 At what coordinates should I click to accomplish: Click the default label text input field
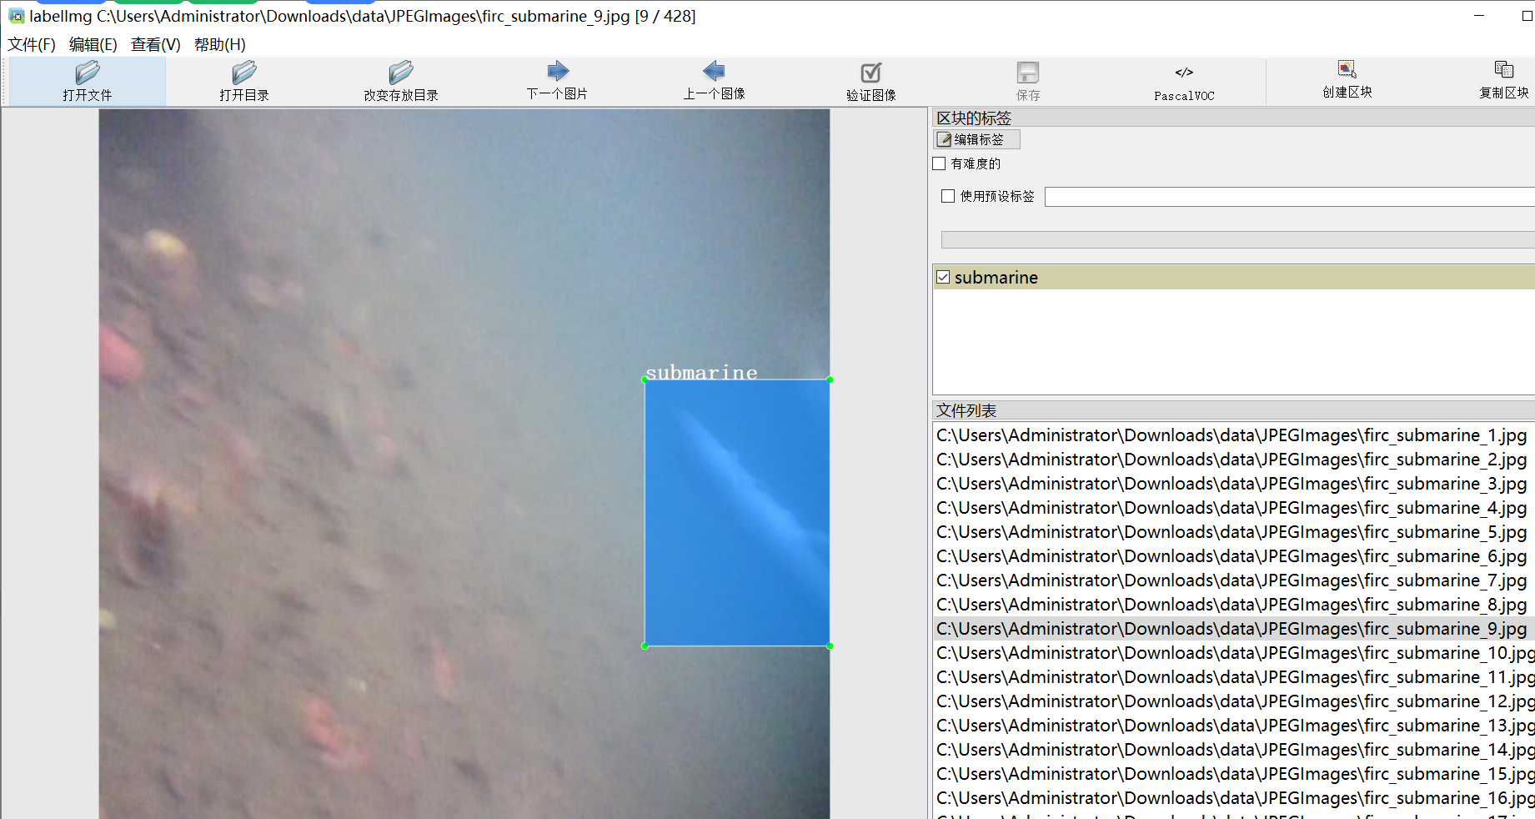click(1288, 197)
